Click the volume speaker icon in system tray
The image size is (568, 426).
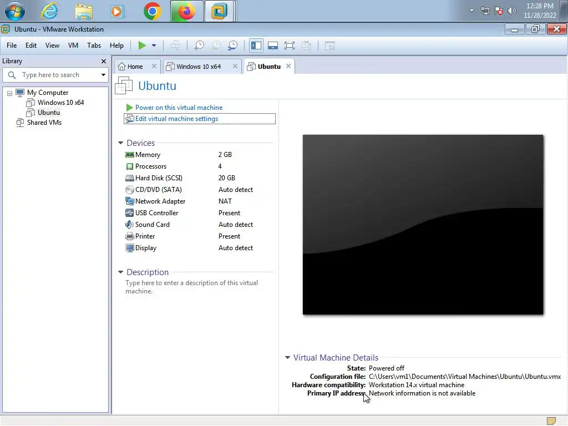pyautogui.click(x=512, y=11)
